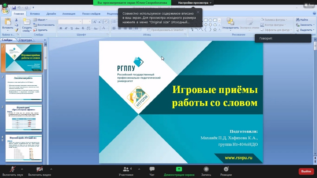Click the Microsoft Office button
Image resolution: width=317 pixels, height=178 pixels.
click(x=5, y=10)
